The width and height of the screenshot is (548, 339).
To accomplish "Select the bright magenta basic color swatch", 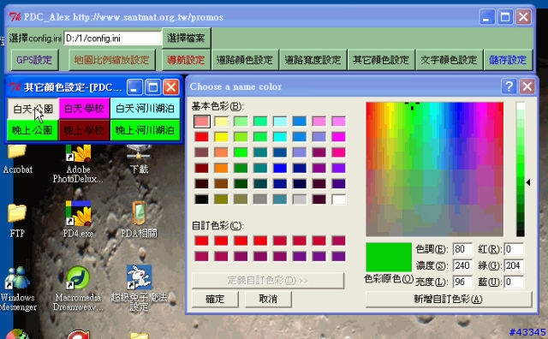I will [339, 137].
